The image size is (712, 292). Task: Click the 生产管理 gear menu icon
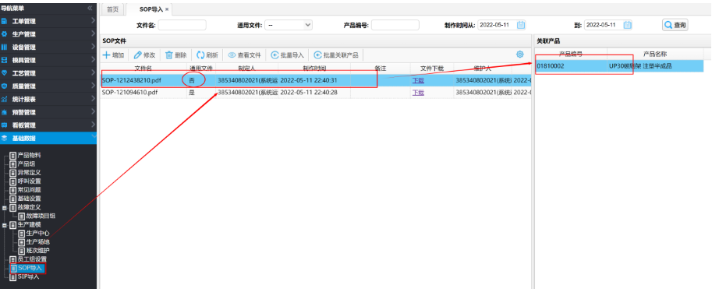click(x=4, y=34)
